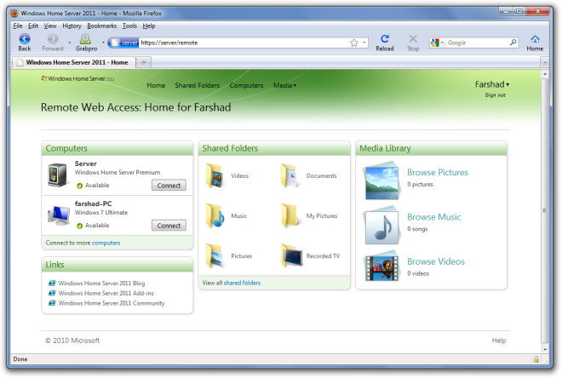Click the view all shared folders link
562x378 pixels.
pos(242,283)
